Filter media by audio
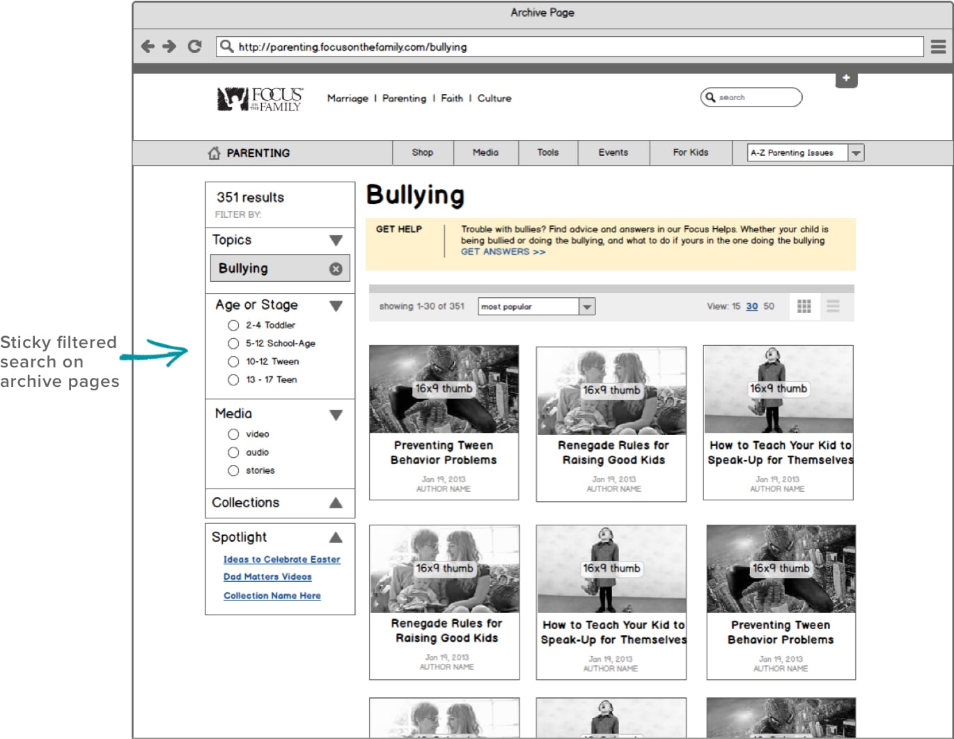954x739 pixels. [x=233, y=452]
